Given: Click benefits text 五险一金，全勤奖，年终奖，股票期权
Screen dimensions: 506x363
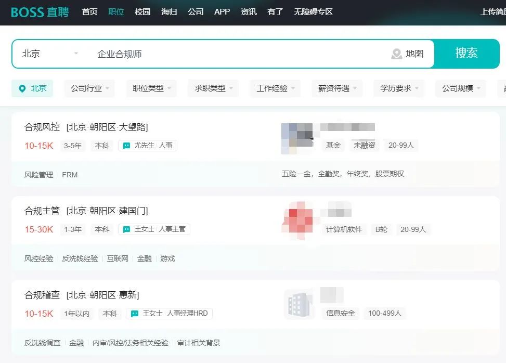Looking at the screenshot, I should click(x=343, y=174).
